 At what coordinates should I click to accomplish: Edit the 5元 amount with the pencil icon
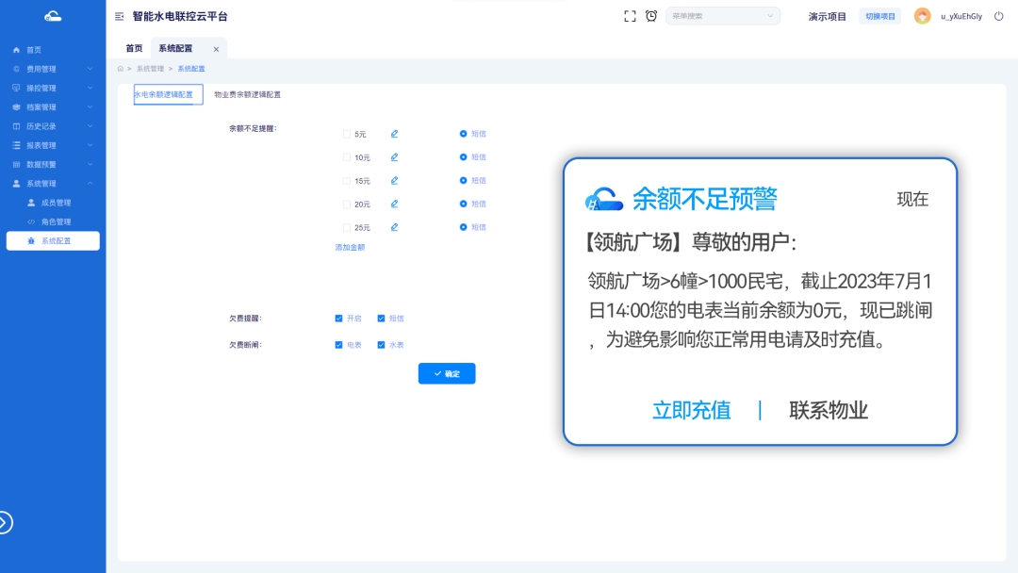pos(393,133)
